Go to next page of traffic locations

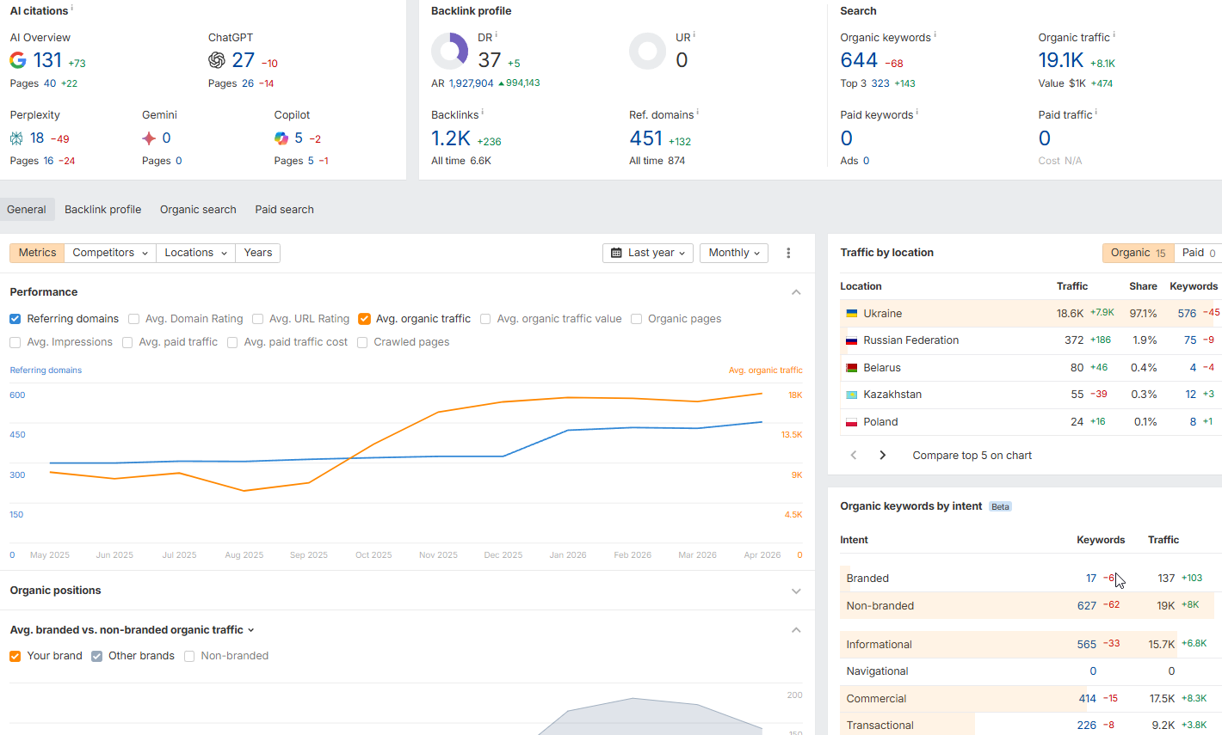pos(882,456)
